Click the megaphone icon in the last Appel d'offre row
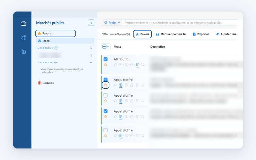Viewport: 256px width, 160px height. pos(115,136)
